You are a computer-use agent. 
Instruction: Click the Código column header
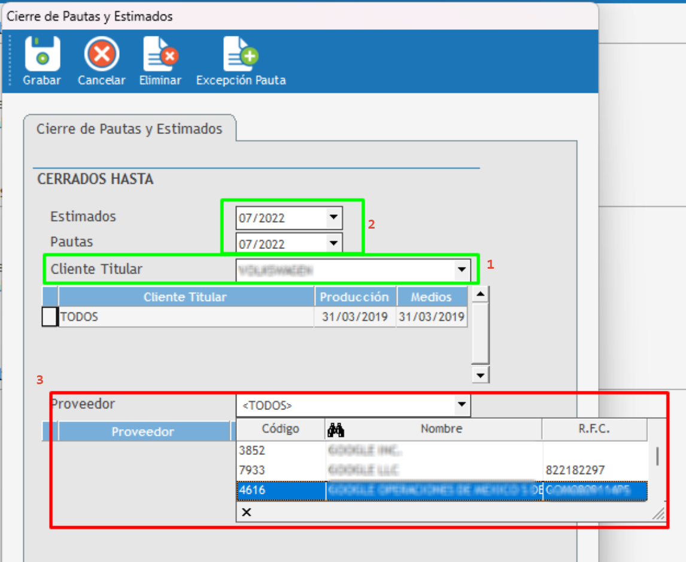click(x=280, y=429)
